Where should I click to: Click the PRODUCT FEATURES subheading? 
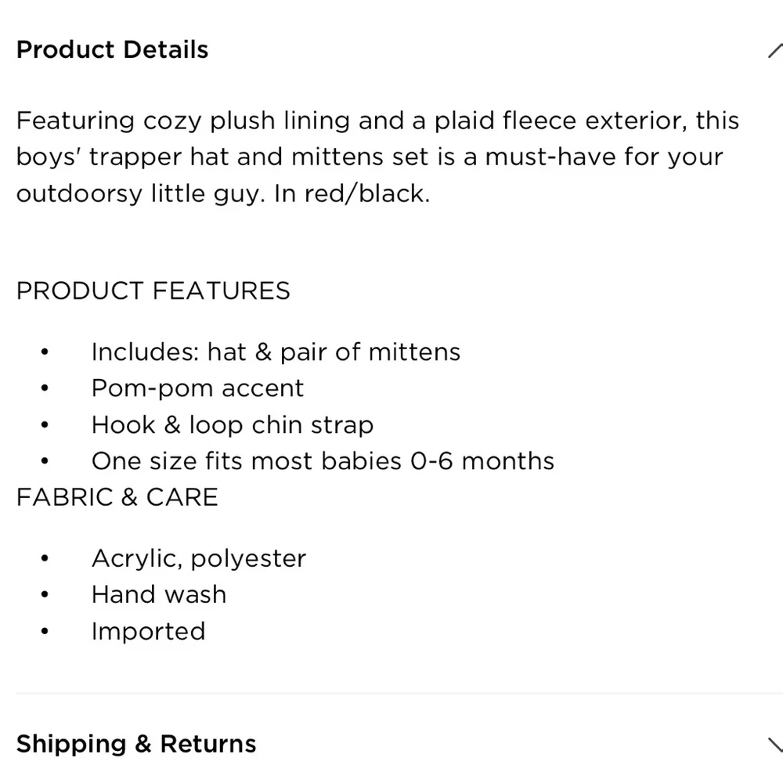pos(153,290)
